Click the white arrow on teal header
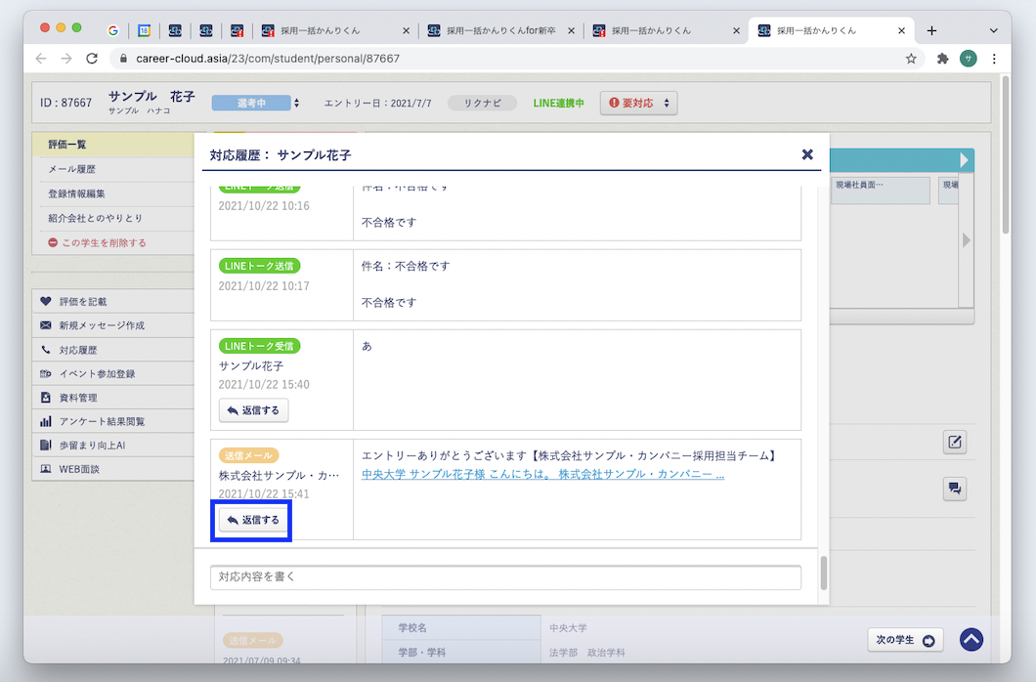Image resolution: width=1036 pixels, height=682 pixels. pyautogui.click(x=964, y=160)
